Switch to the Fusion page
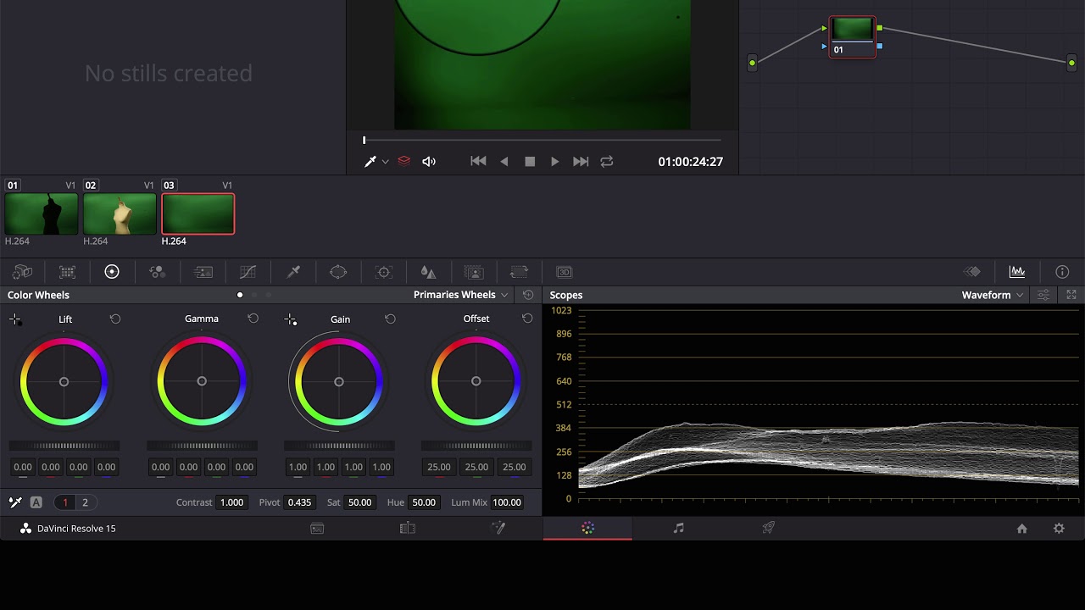The height and width of the screenshot is (610, 1085). (x=498, y=528)
